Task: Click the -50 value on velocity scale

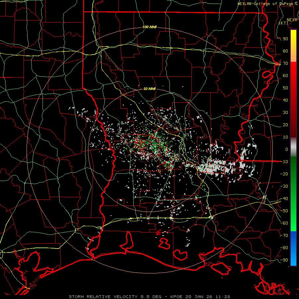Action: [x=284, y=211]
